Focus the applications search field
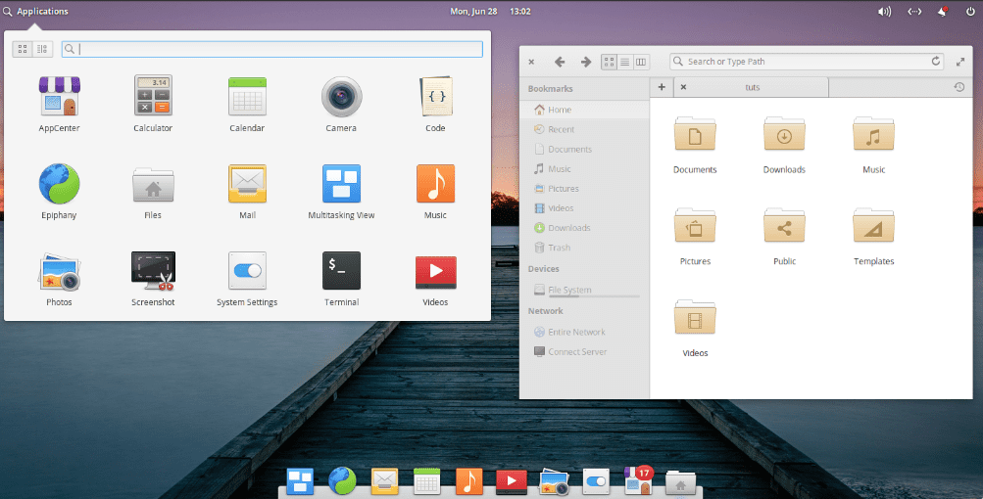The height and width of the screenshot is (499, 983). [x=272, y=49]
